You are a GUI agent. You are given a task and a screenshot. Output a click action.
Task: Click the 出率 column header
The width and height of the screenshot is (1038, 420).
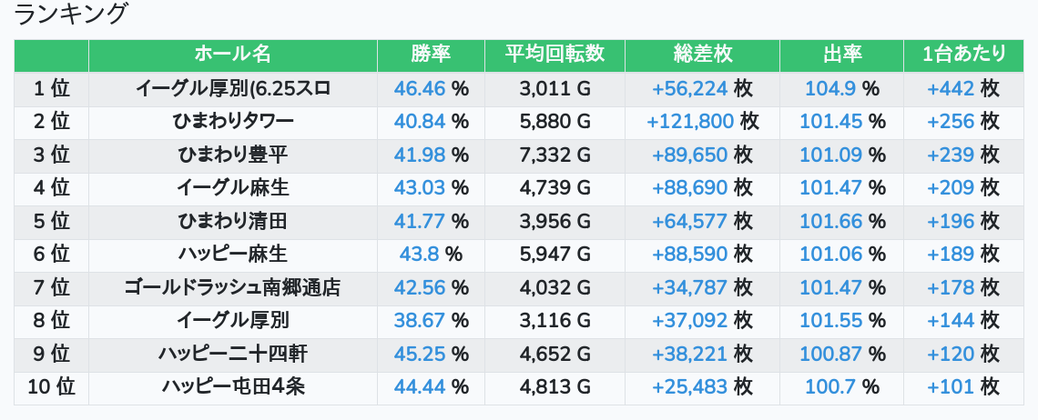coord(841,55)
